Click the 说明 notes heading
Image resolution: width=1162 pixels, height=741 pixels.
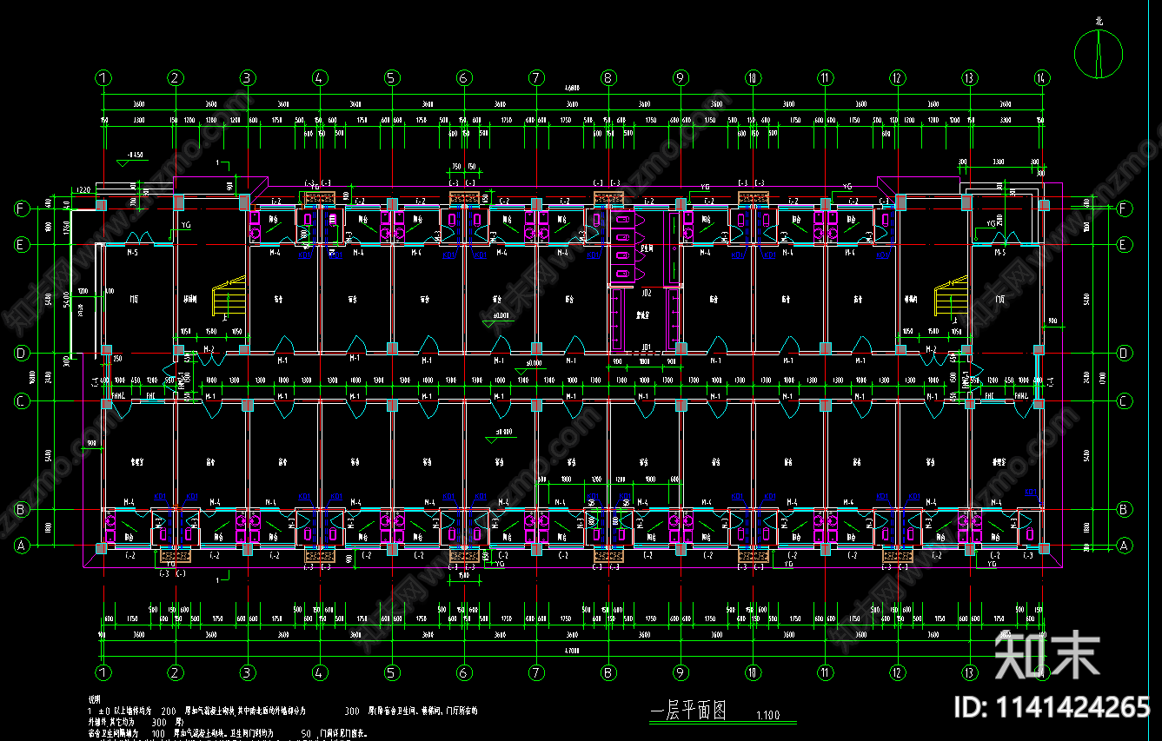tap(95, 698)
